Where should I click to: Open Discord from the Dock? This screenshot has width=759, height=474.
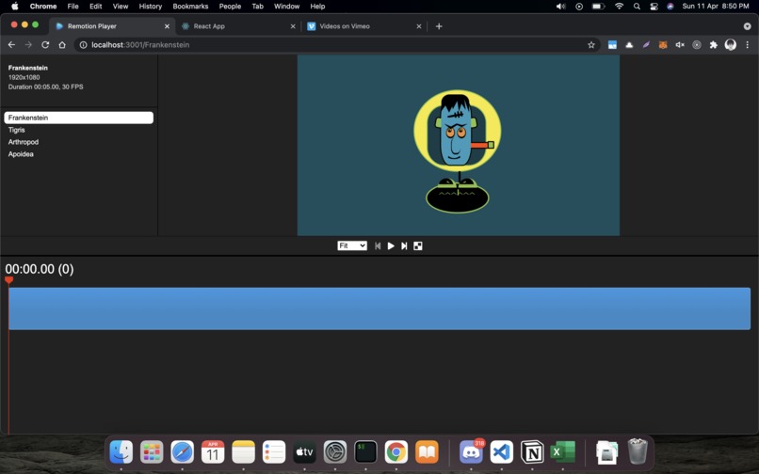(471, 452)
